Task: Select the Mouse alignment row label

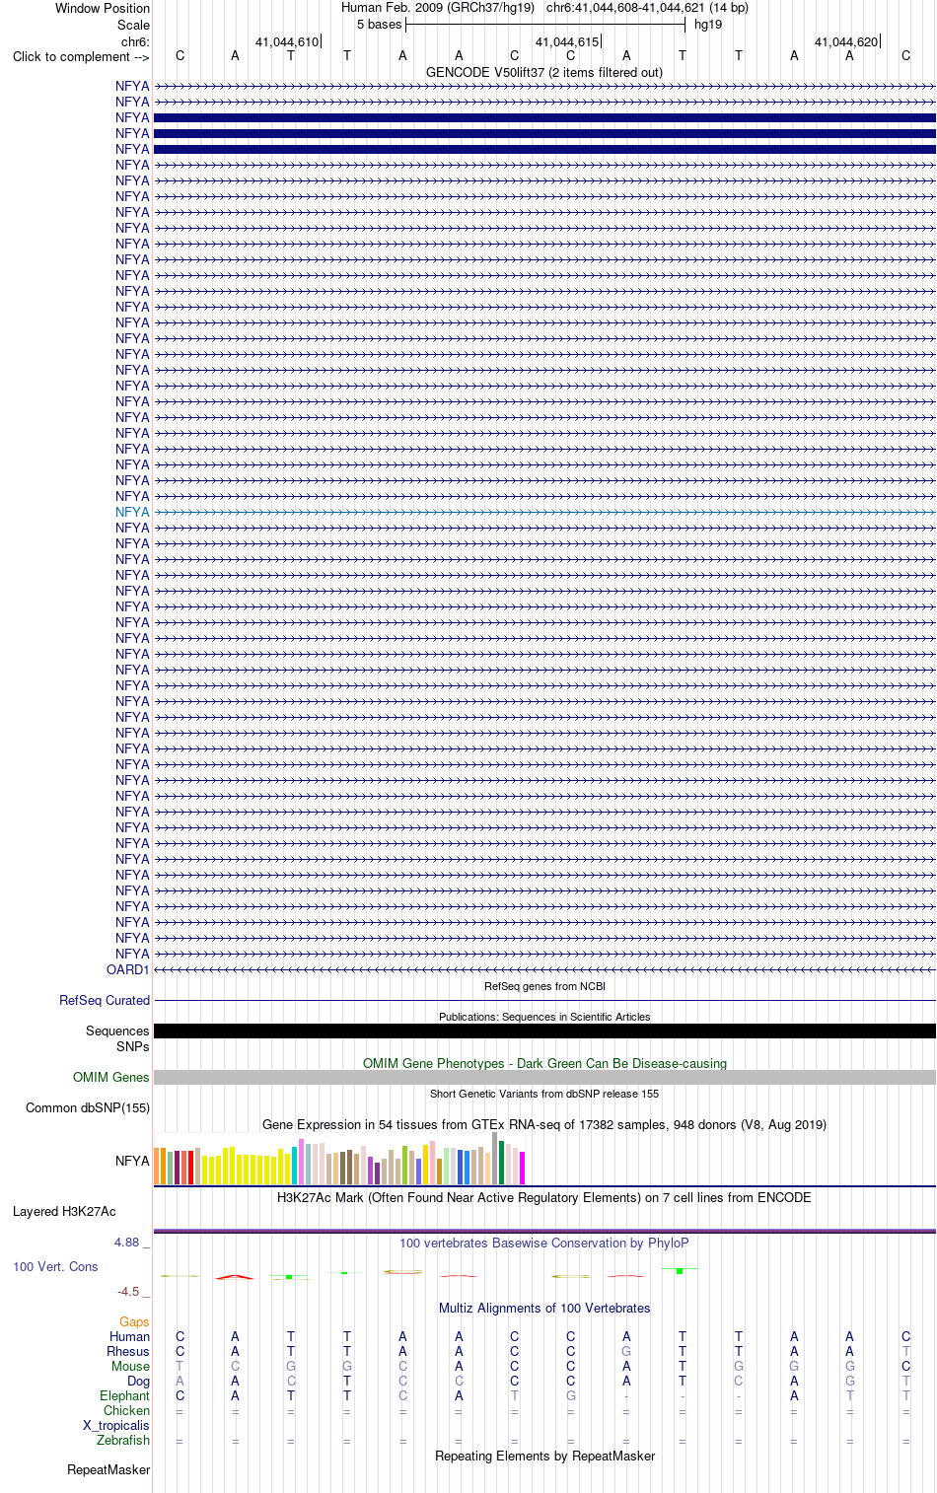Action: (x=130, y=1366)
